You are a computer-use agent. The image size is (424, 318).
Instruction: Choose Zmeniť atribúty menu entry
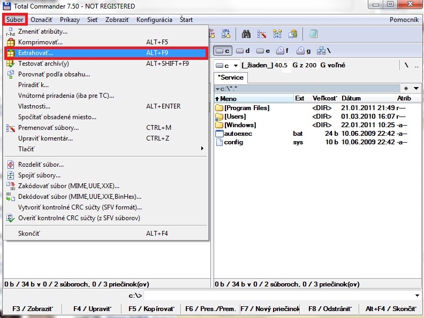[x=105, y=32]
